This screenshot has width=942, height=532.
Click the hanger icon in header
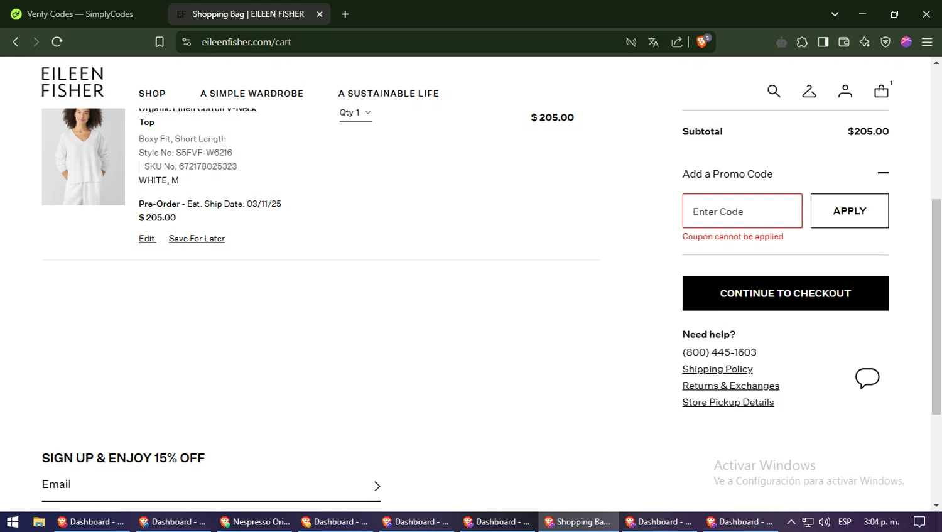pyautogui.click(x=809, y=92)
